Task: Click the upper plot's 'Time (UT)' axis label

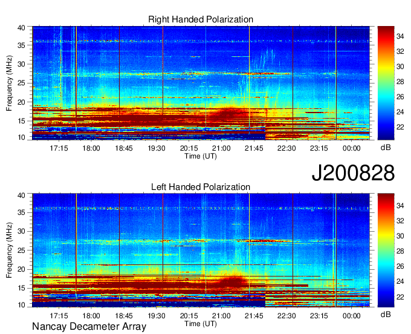Action: (201, 156)
